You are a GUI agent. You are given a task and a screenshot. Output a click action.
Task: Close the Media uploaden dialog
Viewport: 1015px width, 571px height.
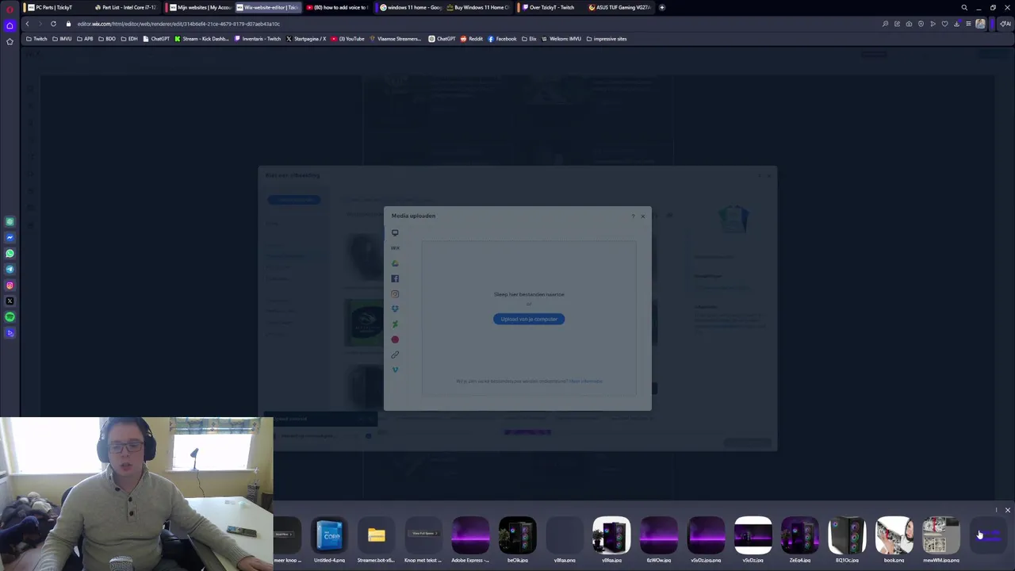point(643,216)
